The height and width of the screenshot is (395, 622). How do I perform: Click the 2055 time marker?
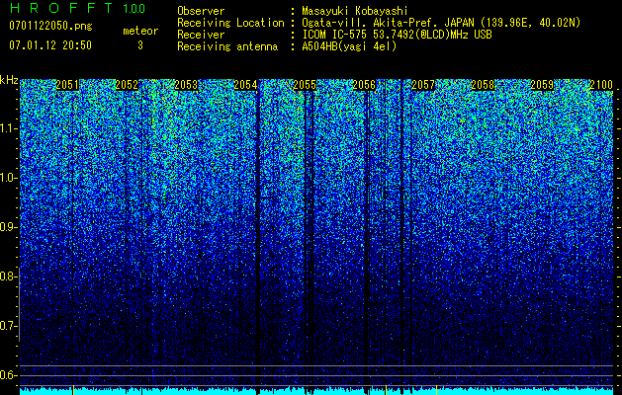pos(305,85)
